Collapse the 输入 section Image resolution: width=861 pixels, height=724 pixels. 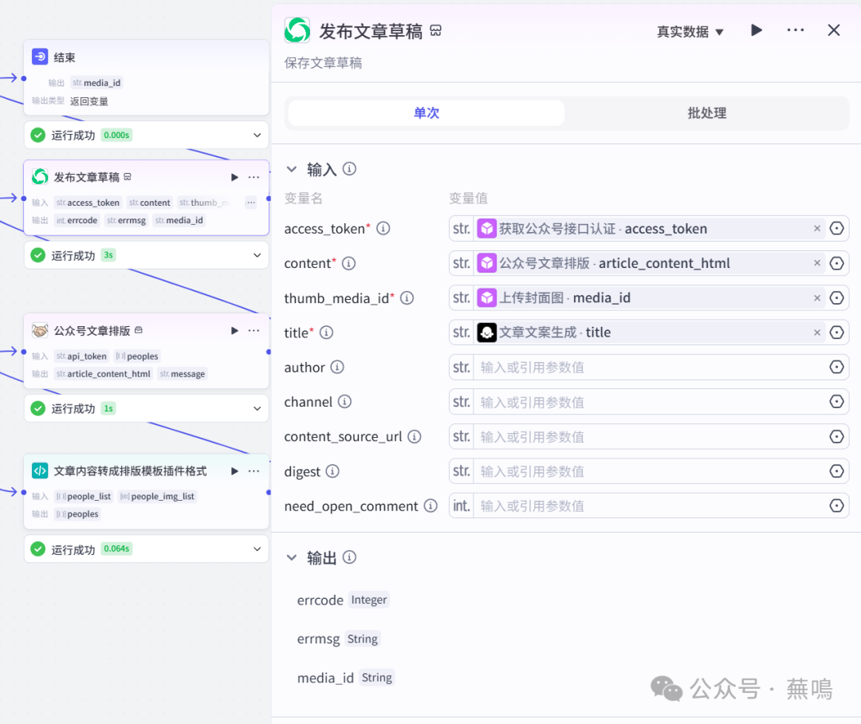click(x=292, y=170)
